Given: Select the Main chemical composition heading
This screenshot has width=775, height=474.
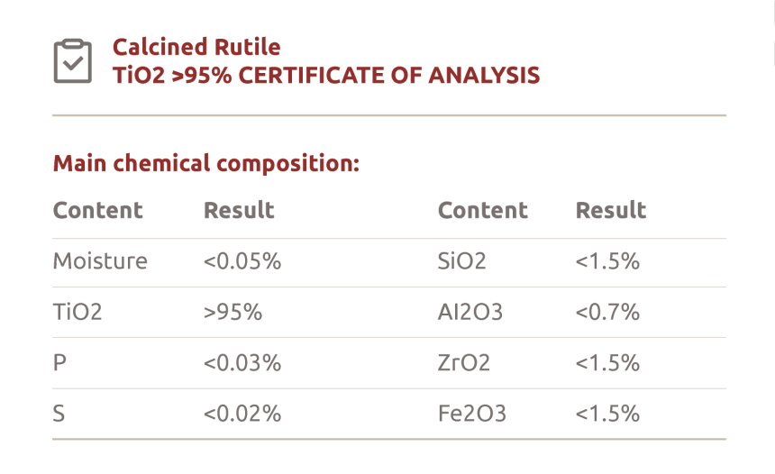Looking at the screenshot, I should (x=206, y=164).
